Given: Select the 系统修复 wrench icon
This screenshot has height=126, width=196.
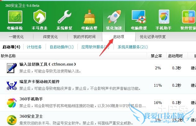Looking at the screenshot, I should point(65,17).
